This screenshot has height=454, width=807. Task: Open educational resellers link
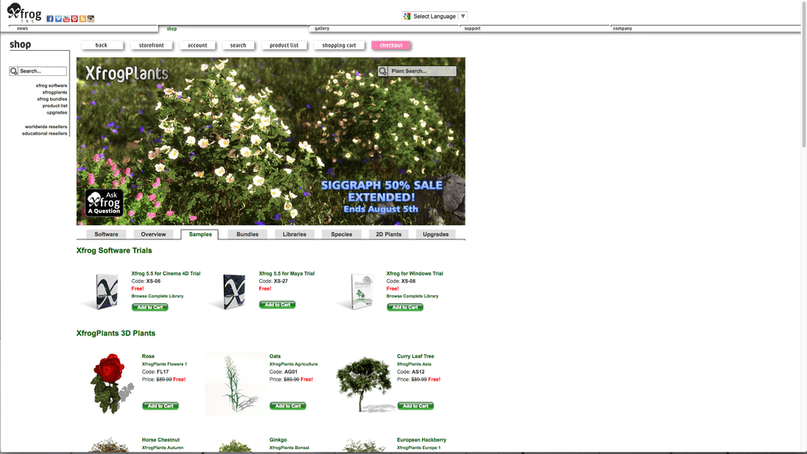click(44, 133)
